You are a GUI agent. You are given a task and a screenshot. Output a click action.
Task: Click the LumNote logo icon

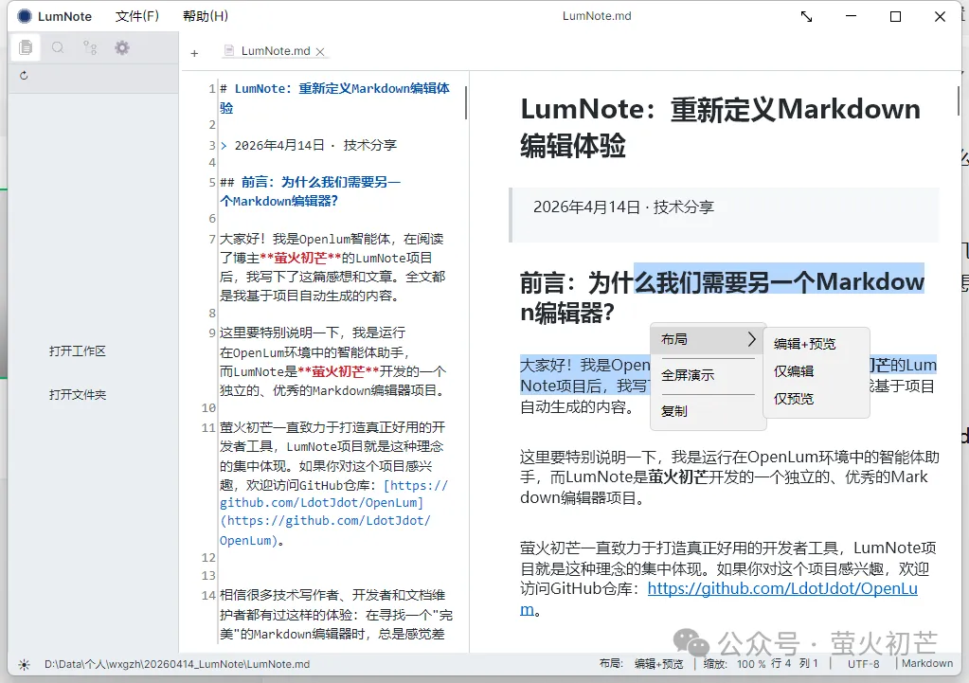click(x=24, y=16)
